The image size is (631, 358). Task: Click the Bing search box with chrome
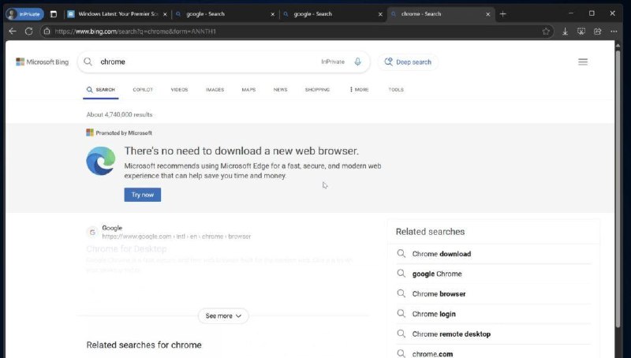click(205, 62)
